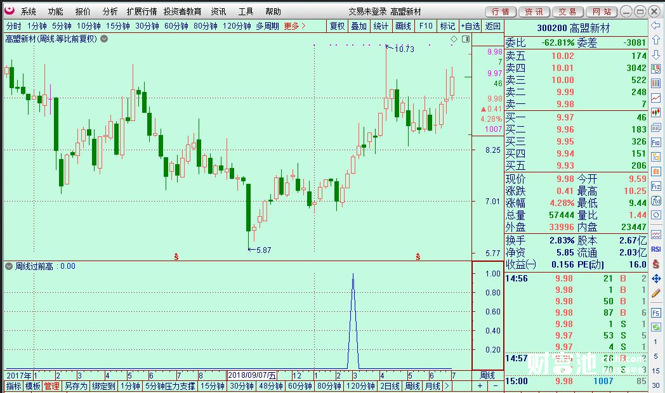Open the intraday line chart sidebar icon
The height and width of the screenshot is (393, 665).
tap(656, 98)
